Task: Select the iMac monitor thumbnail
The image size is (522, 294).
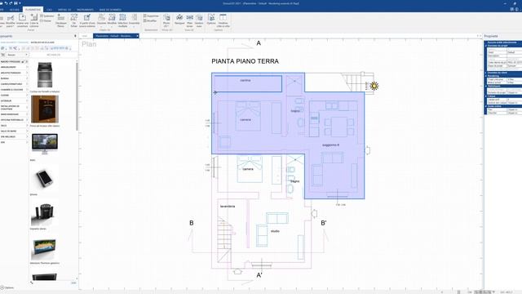Action: click(45, 144)
